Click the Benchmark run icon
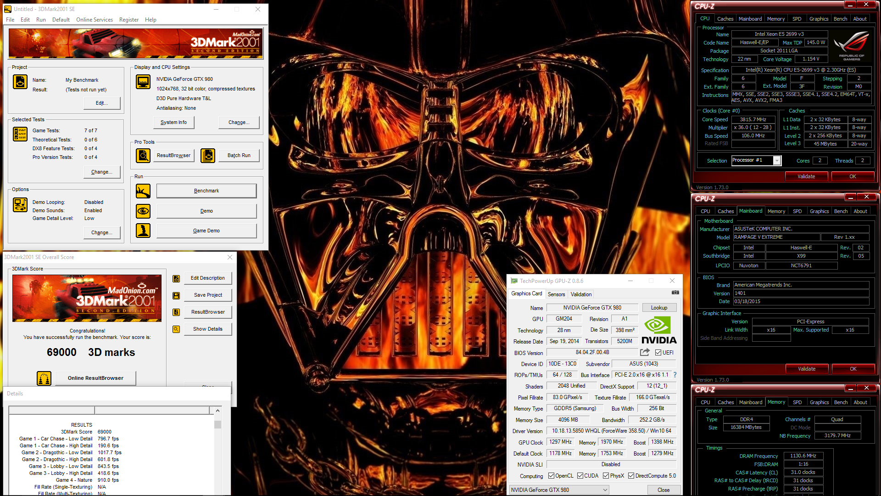This screenshot has height=496, width=881. point(143,191)
